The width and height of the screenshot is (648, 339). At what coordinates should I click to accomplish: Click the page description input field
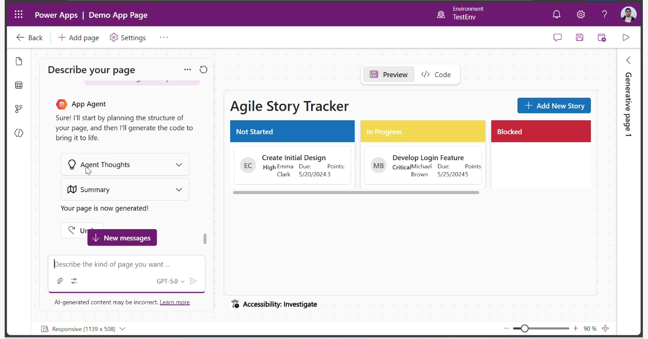click(126, 264)
